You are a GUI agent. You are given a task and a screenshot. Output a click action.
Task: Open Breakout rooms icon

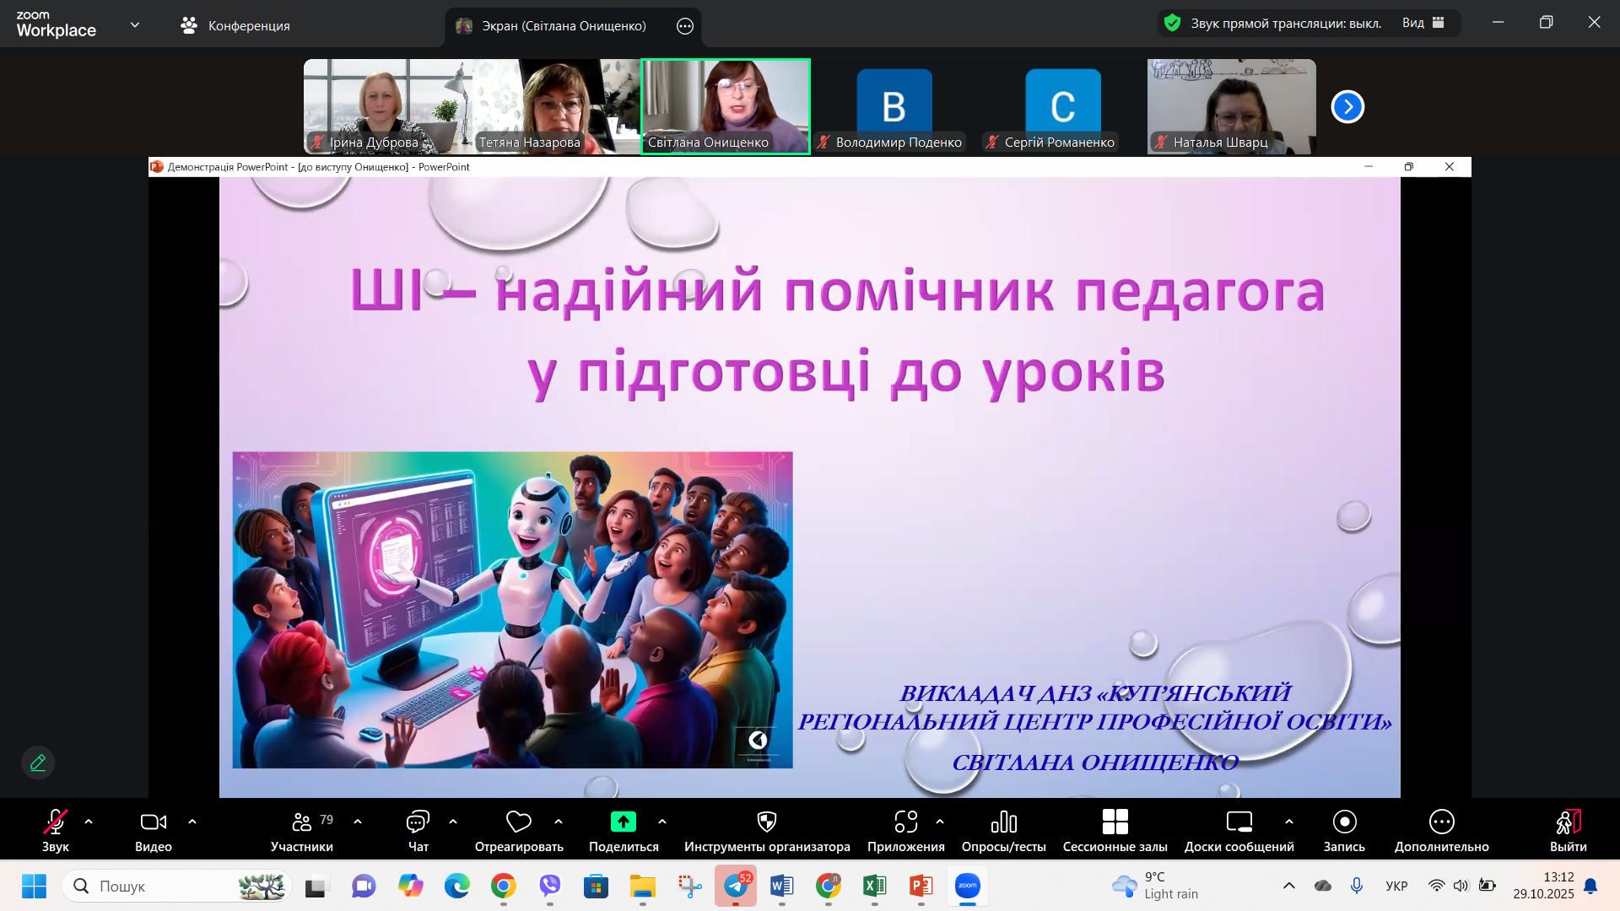pos(1115,822)
